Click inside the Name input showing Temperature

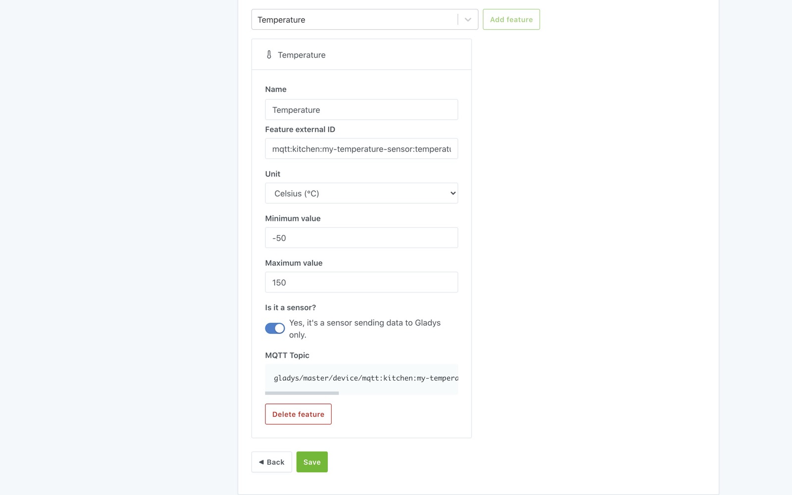click(361, 109)
